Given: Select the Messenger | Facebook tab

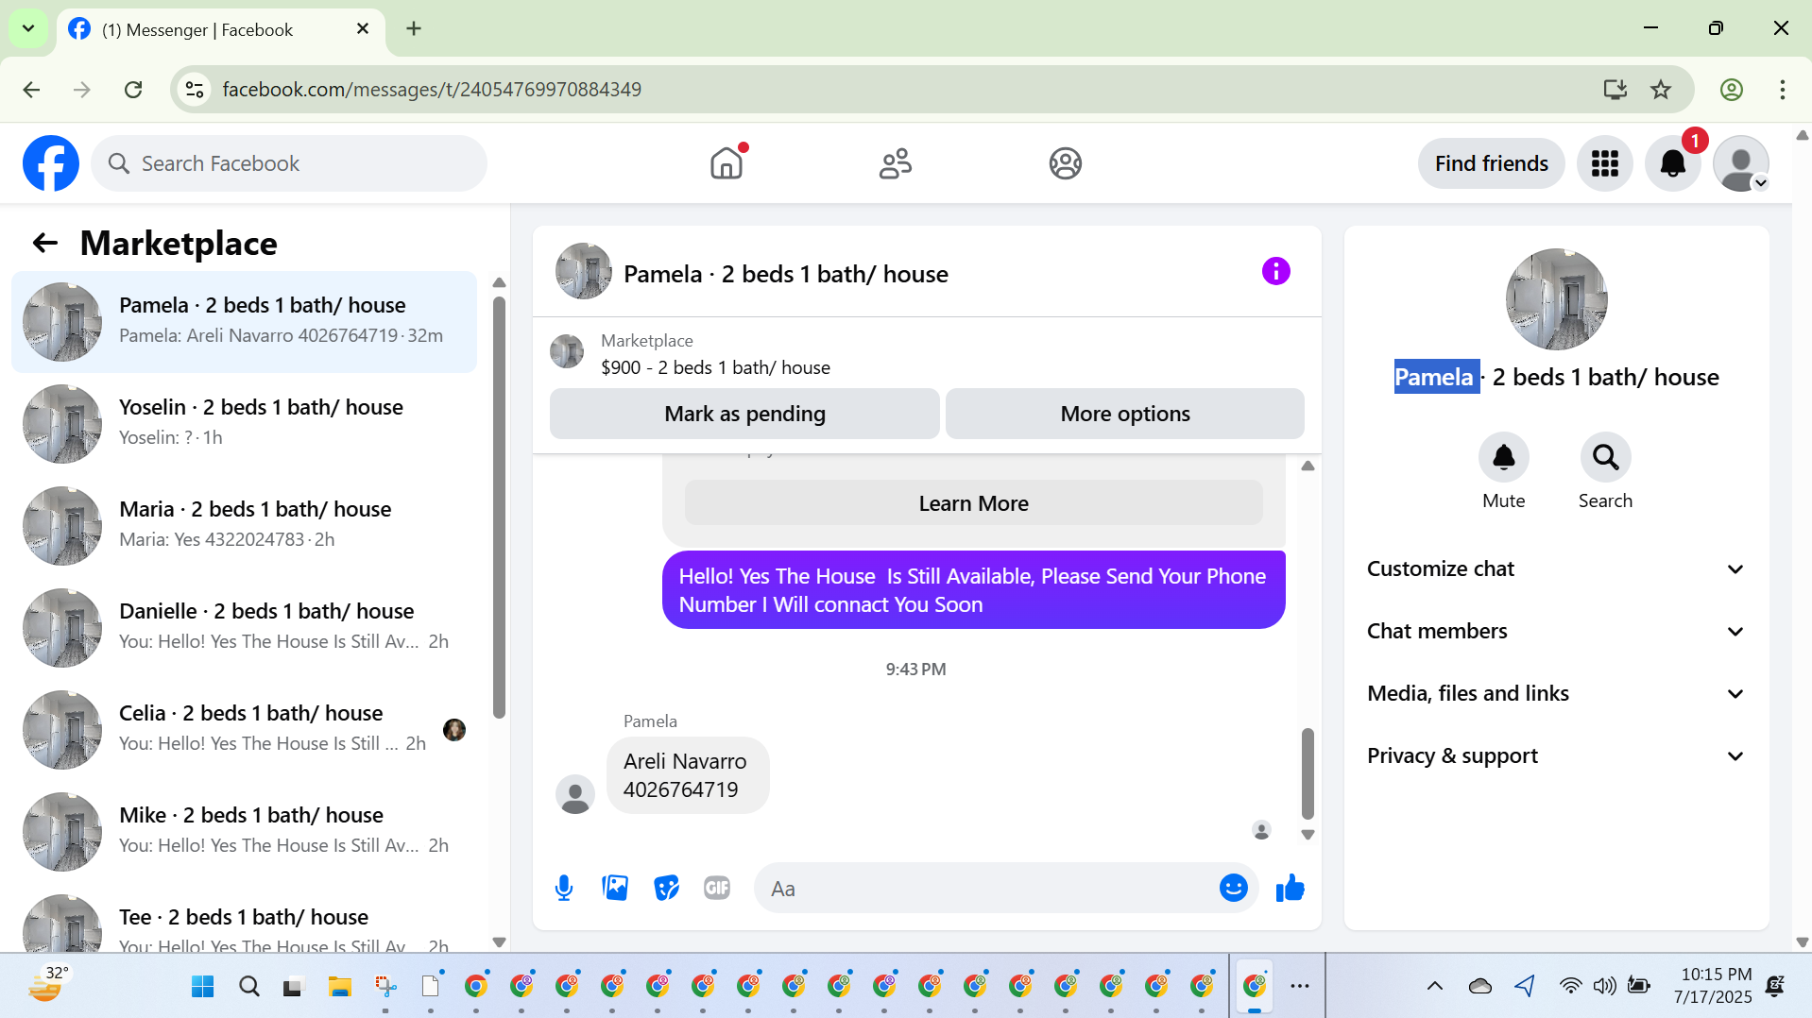Looking at the screenshot, I should (221, 30).
